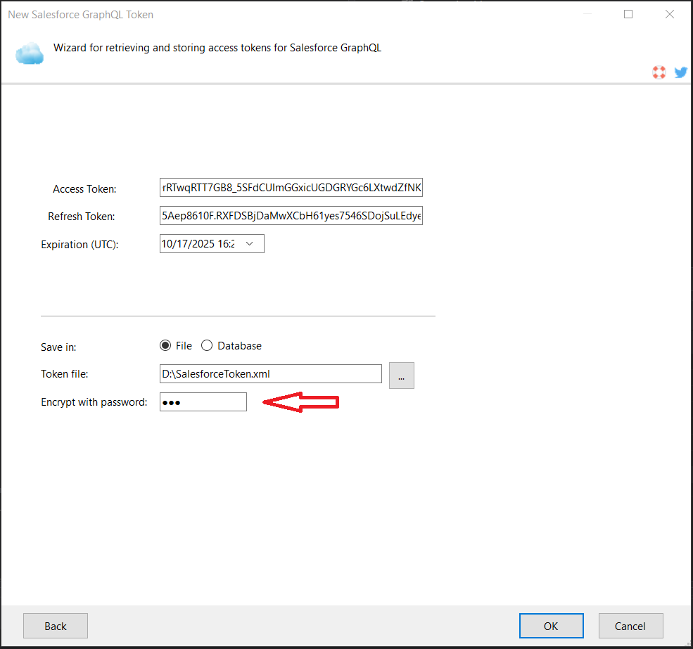Focus the Access Token text field

click(291, 188)
